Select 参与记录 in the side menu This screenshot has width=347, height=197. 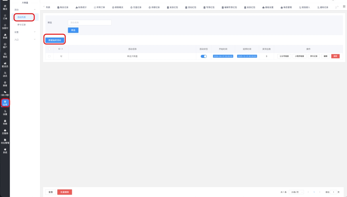point(22,25)
